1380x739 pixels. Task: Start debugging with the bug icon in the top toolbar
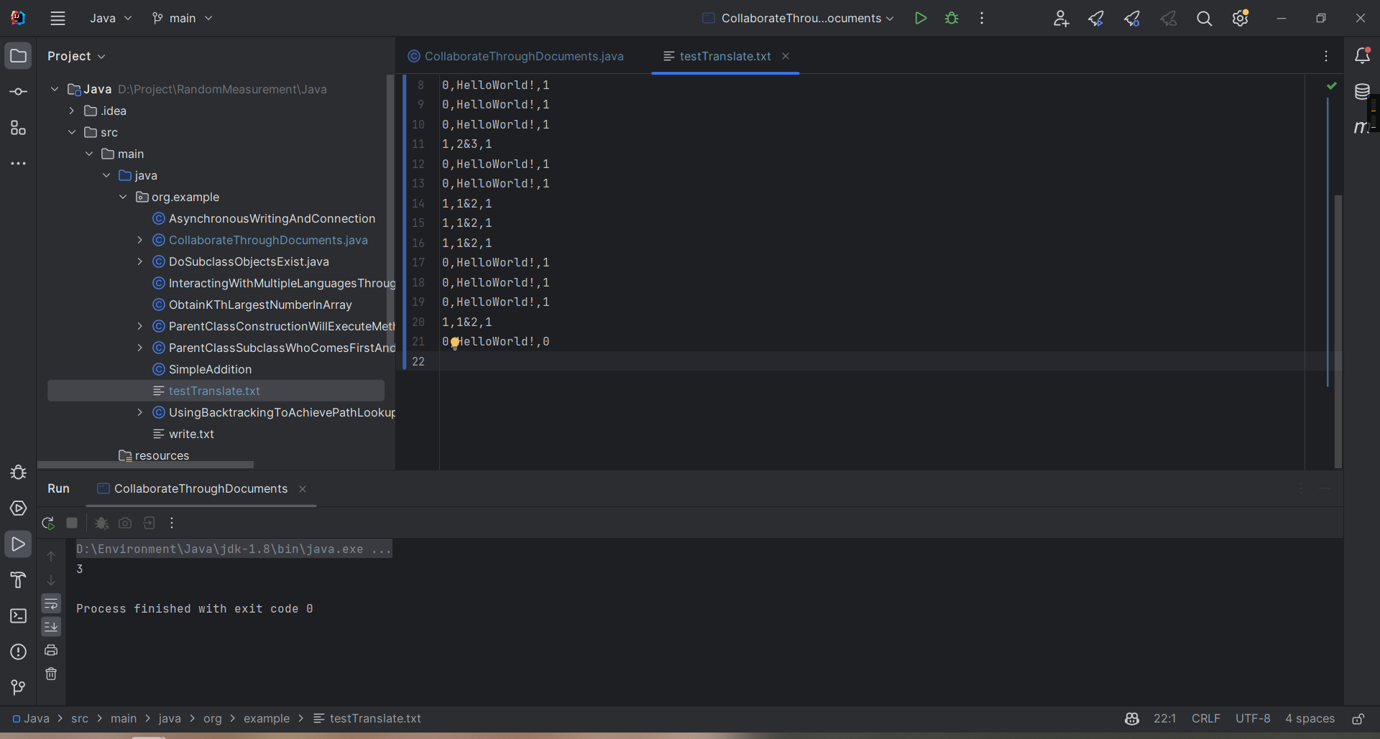[x=952, y=19]
